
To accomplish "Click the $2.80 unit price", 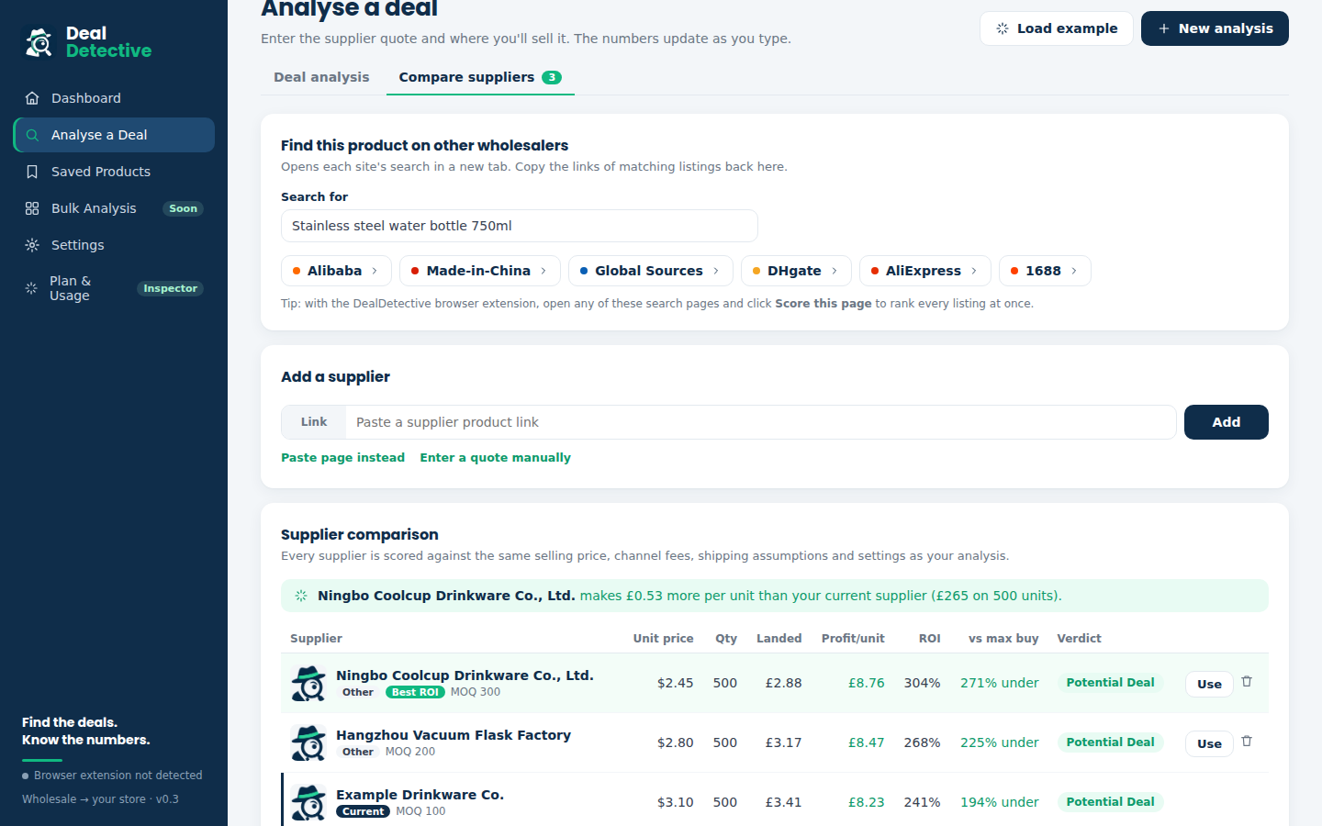I will [675, 742].
